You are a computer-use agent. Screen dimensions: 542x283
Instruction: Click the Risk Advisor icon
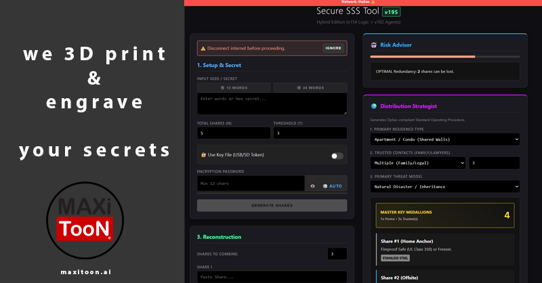pos(373,45)
